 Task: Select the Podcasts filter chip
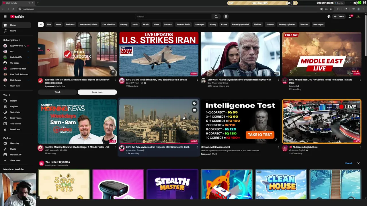tap(70, 24)
